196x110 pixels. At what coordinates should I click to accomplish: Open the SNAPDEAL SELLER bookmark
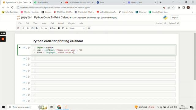[x=63, y=12]
